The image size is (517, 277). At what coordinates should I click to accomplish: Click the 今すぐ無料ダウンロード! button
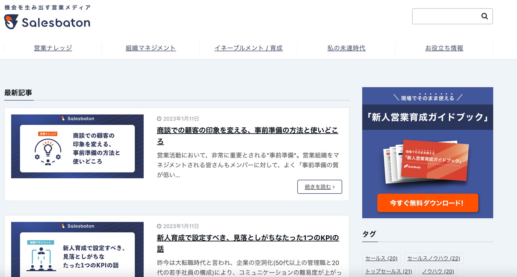[427, 203]
